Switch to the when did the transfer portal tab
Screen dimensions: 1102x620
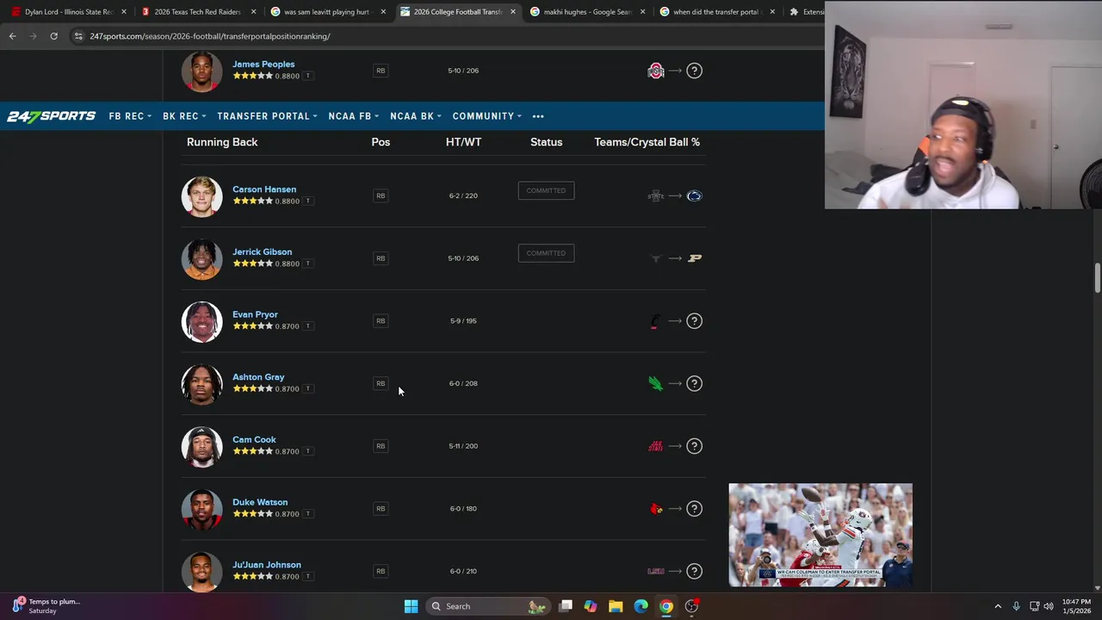pos(716,12)
